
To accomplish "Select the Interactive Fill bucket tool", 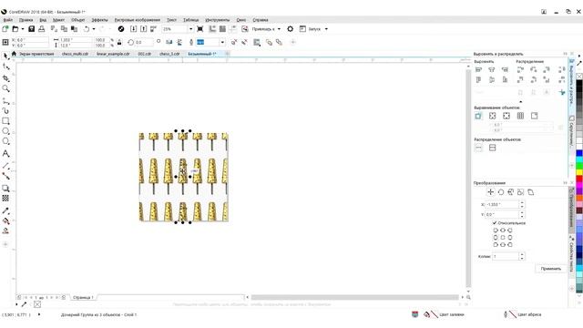I will (x=5, y=220).
